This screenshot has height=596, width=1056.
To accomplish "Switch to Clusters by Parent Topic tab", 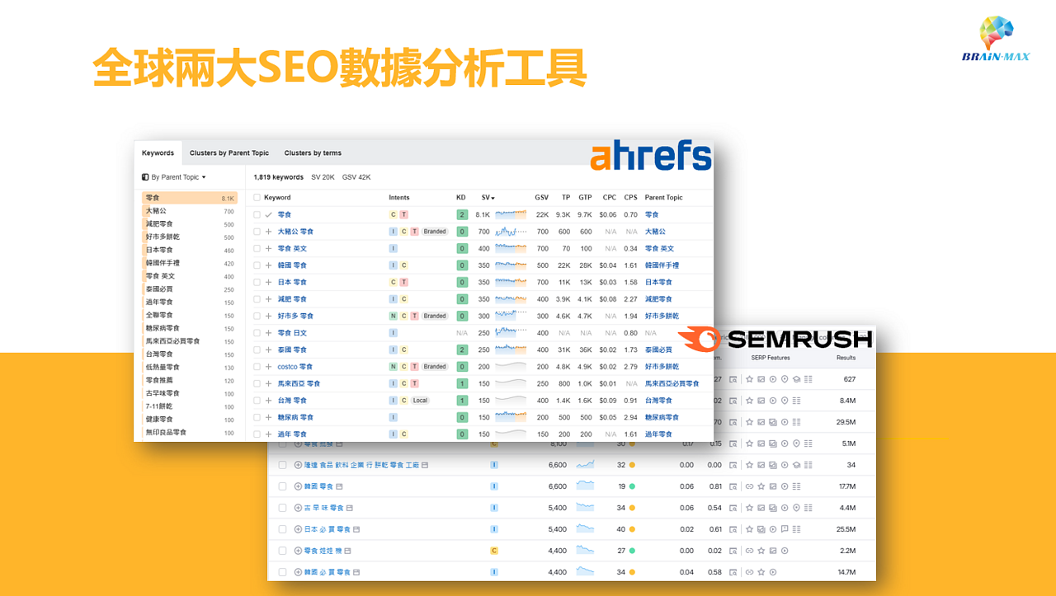I will (x=229, y=153).
